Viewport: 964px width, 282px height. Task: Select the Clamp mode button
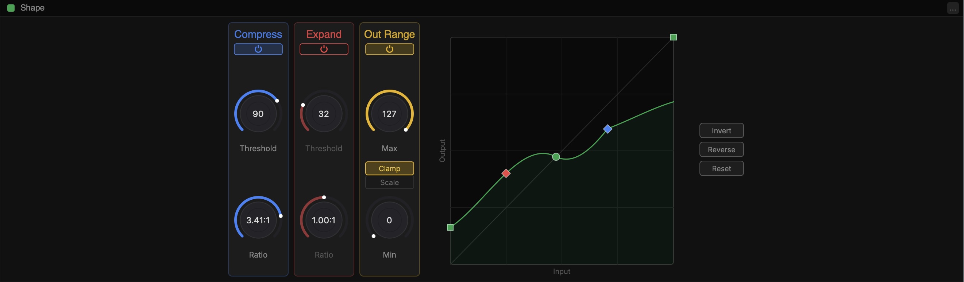390,168
